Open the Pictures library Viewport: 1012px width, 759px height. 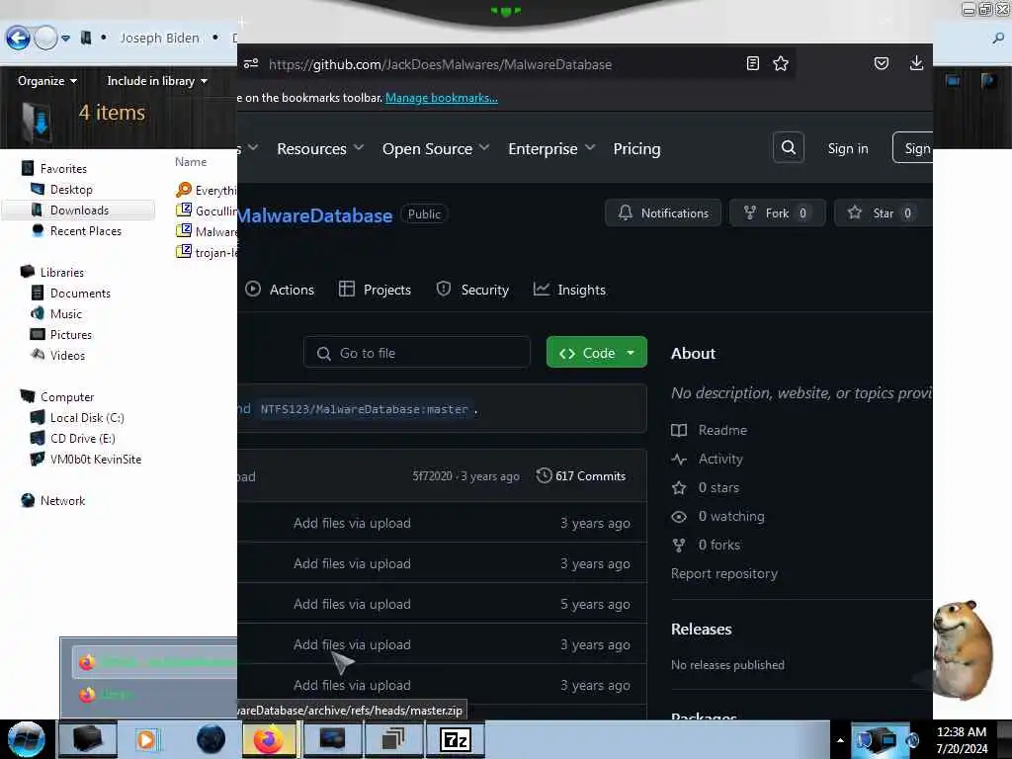pyautogui.click(x=61, y=334)
